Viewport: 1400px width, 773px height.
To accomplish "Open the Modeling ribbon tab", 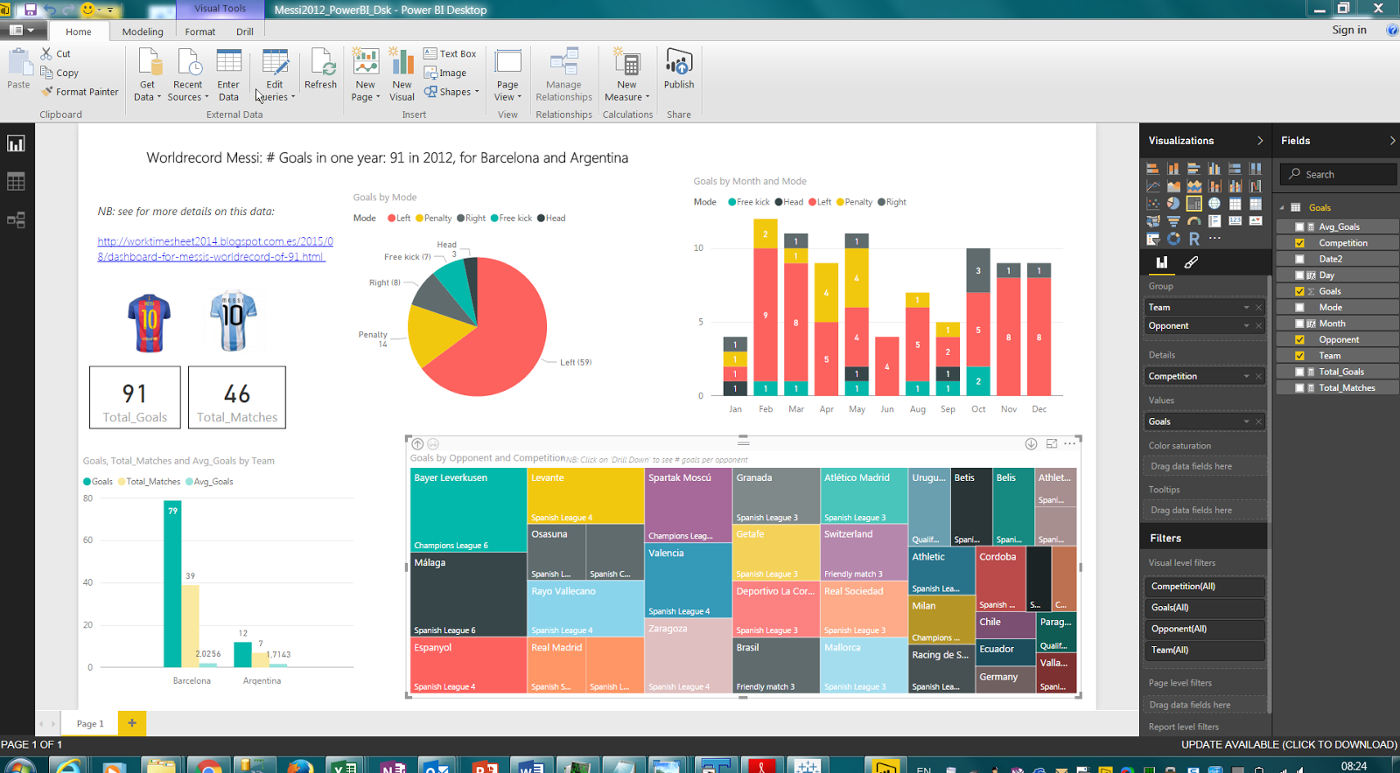I will coord(143,31).
